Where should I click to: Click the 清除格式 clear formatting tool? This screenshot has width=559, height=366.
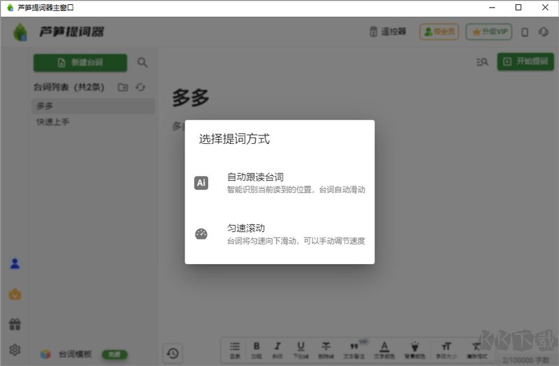[x=477, y=350]
